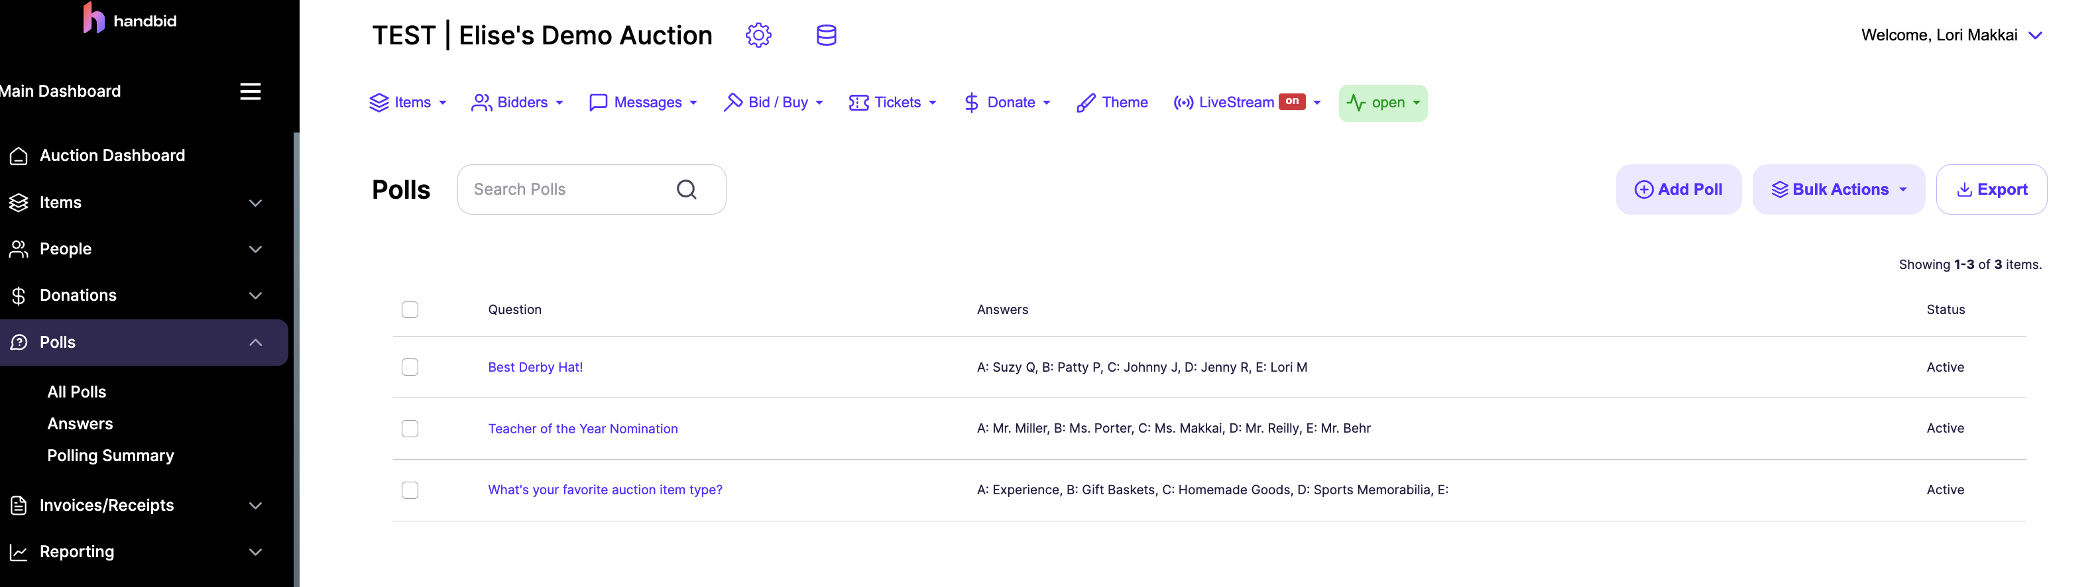Click the Status column header
The width and height of the screenshot is (2100, 587).
pyautogui.click(x=1945, y=310)
